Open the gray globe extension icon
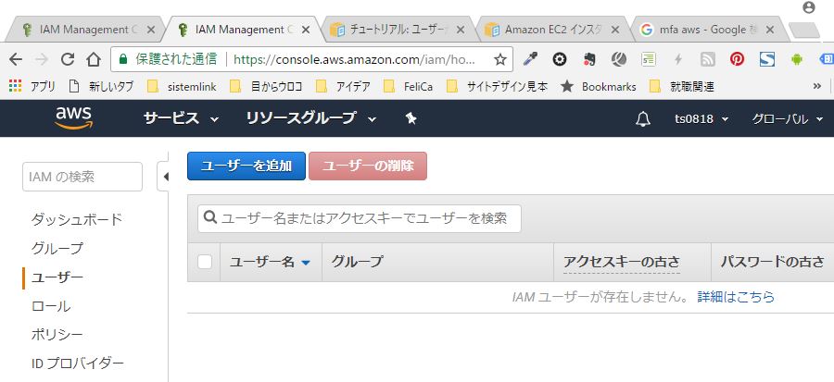This screenshot has height=382, width=834. (x=619, y=59)
